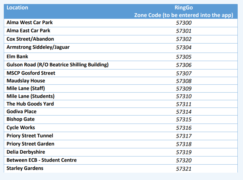Click zone code 57310 for Mile Lane Students
The width and height of the screenshot is (243, 180).
point(184,96)
